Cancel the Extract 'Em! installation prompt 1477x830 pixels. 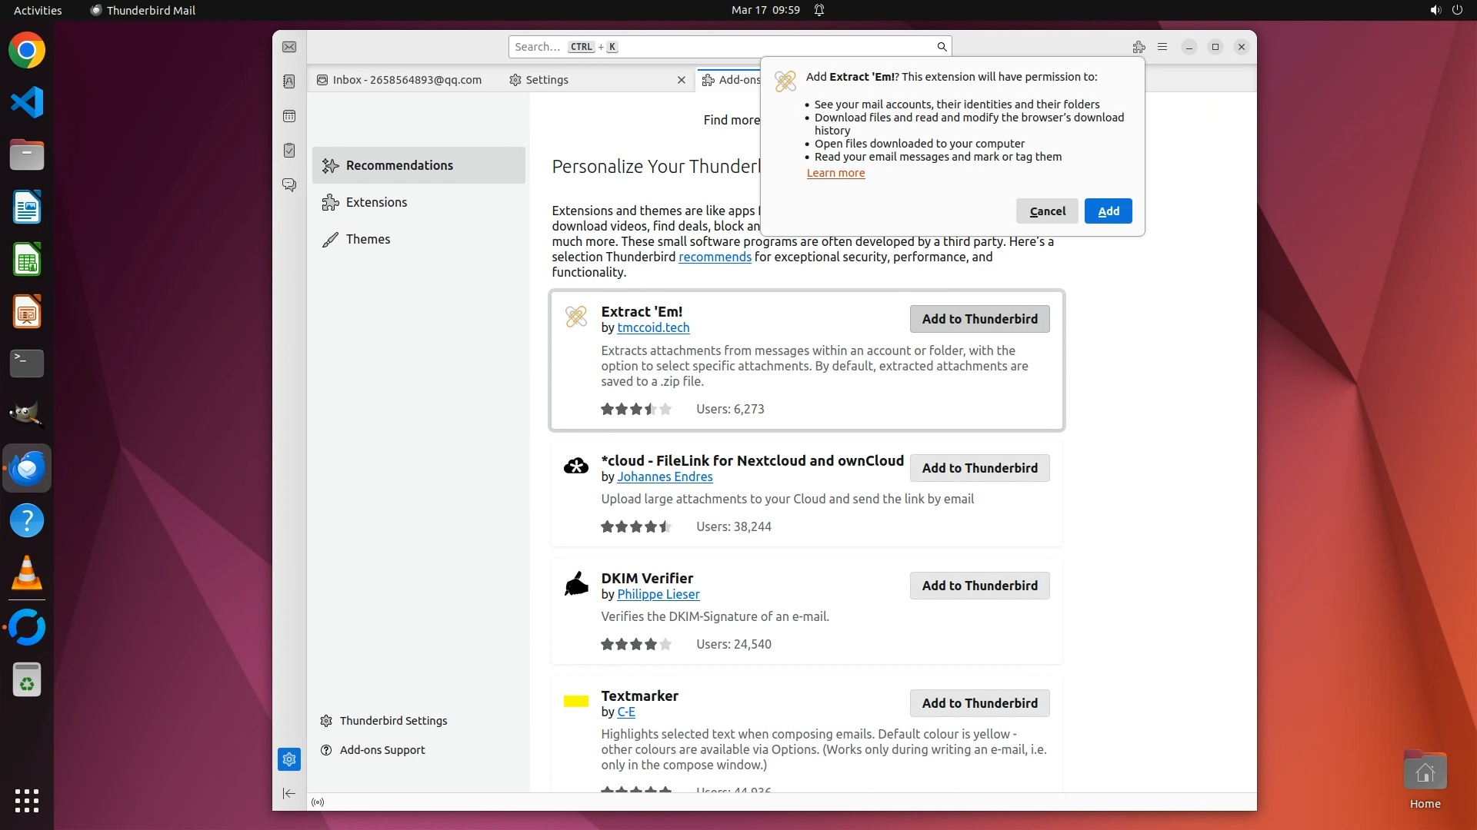coord(1047,211)
